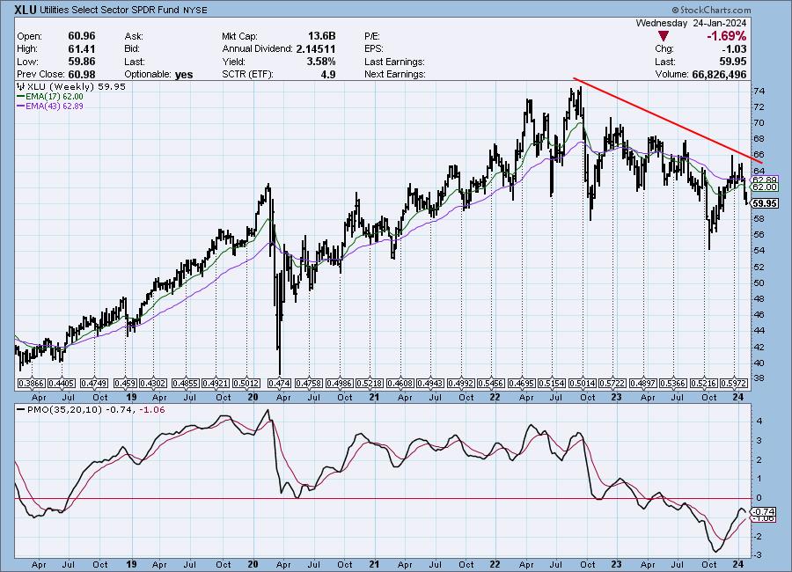
Task: Select the 'Utilities Select Sector SPDR Fund' name
Action: [109, 10]
